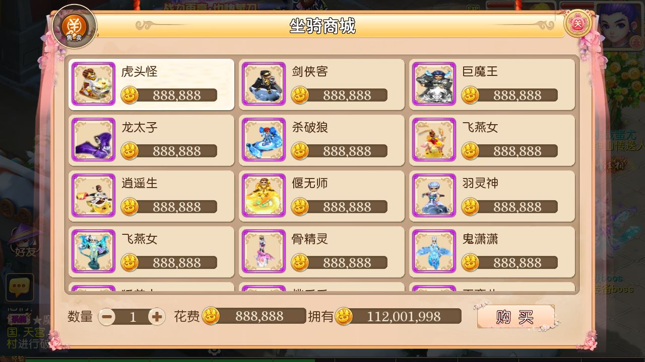Open the chat bubble icon on left

(20, 287)
